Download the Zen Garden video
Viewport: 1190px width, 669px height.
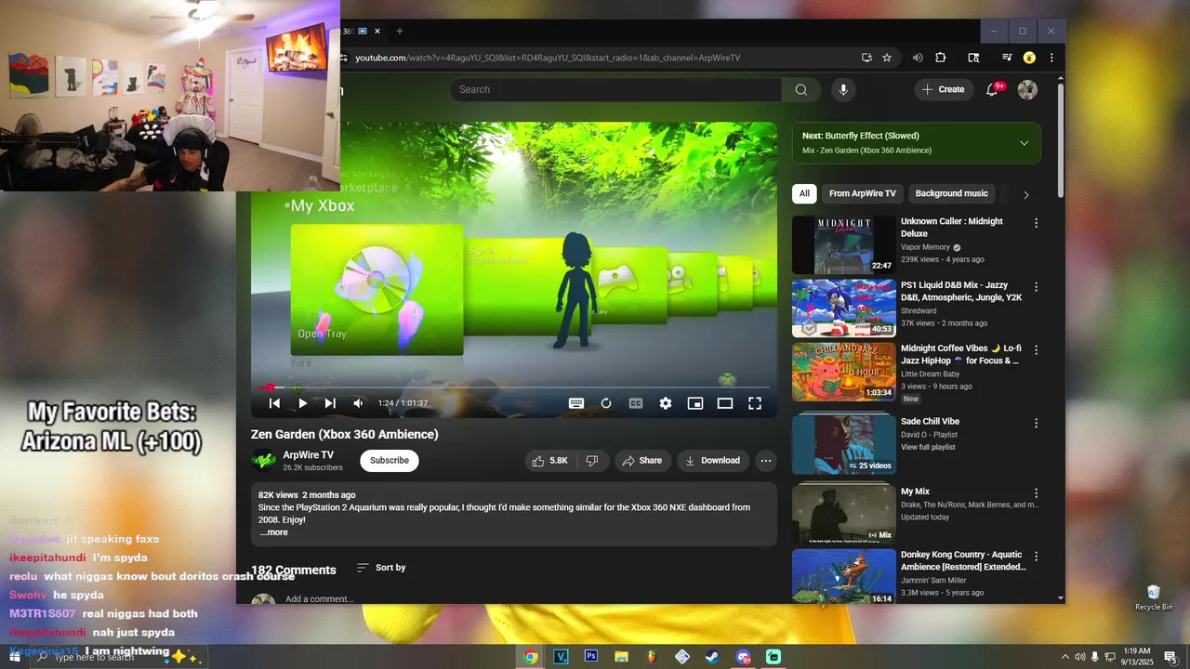[x=713, y=461]
